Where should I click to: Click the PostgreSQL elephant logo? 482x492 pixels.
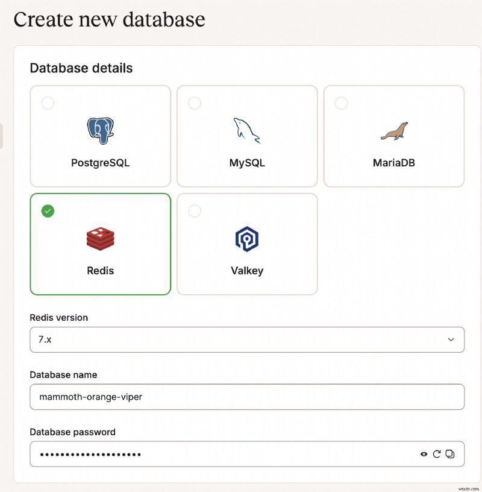coord(101,131)
